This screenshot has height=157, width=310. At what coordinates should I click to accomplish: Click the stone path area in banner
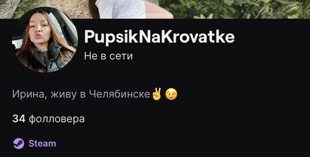click(x=59, y=8)
